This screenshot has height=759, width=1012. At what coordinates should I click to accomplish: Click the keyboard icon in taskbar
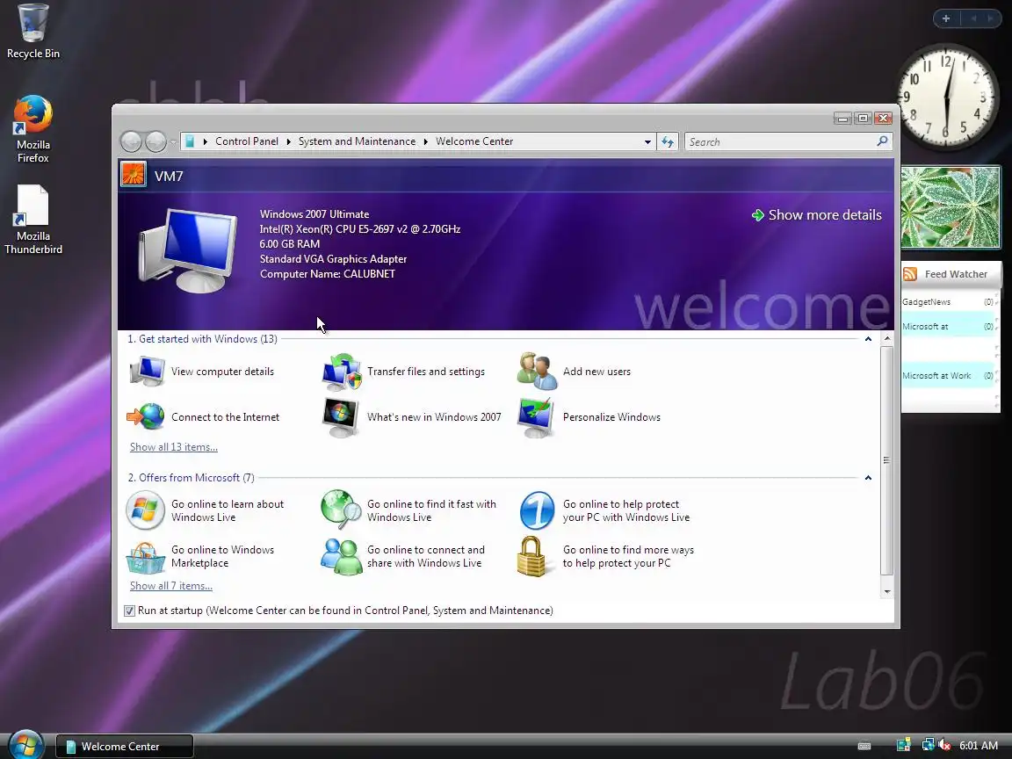864,746
